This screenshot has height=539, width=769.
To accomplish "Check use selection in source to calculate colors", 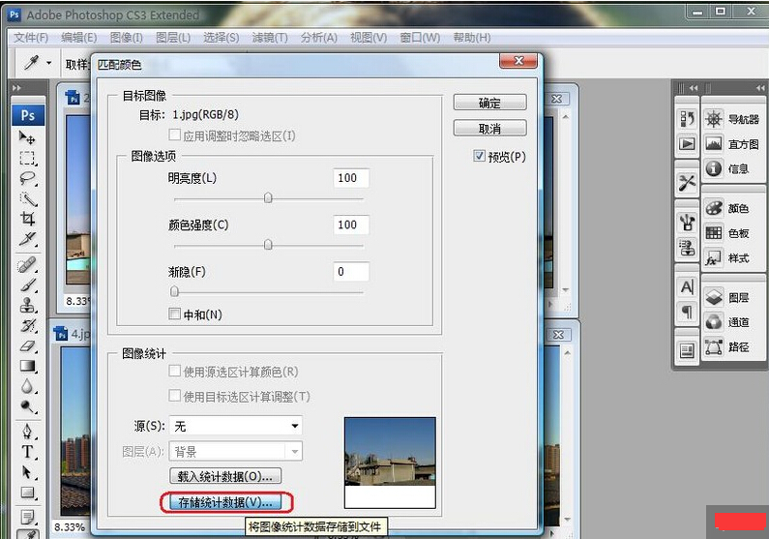I will [x=174, y=371].
